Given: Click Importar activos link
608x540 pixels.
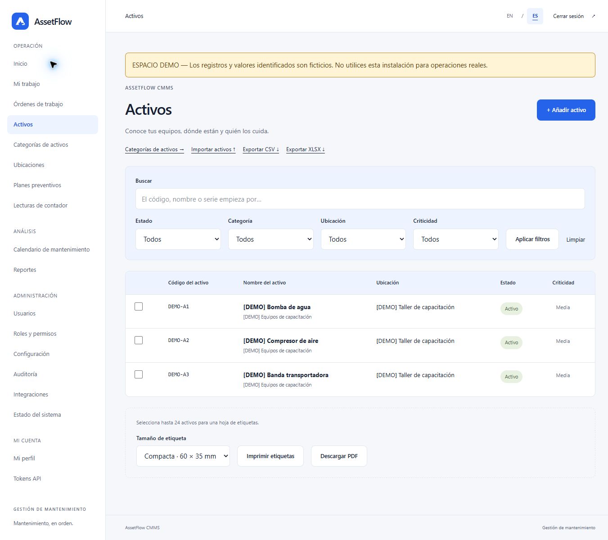Looking at the screenshot, I should pyautogui.click(x=213, y=149).
